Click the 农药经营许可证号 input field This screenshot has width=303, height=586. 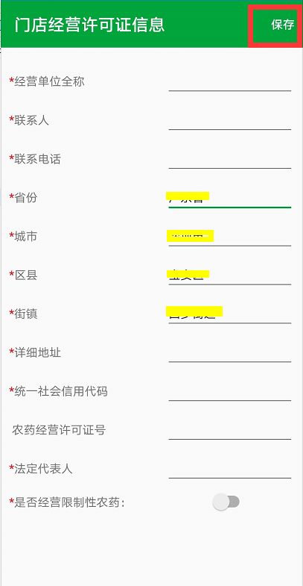[229, 431]
